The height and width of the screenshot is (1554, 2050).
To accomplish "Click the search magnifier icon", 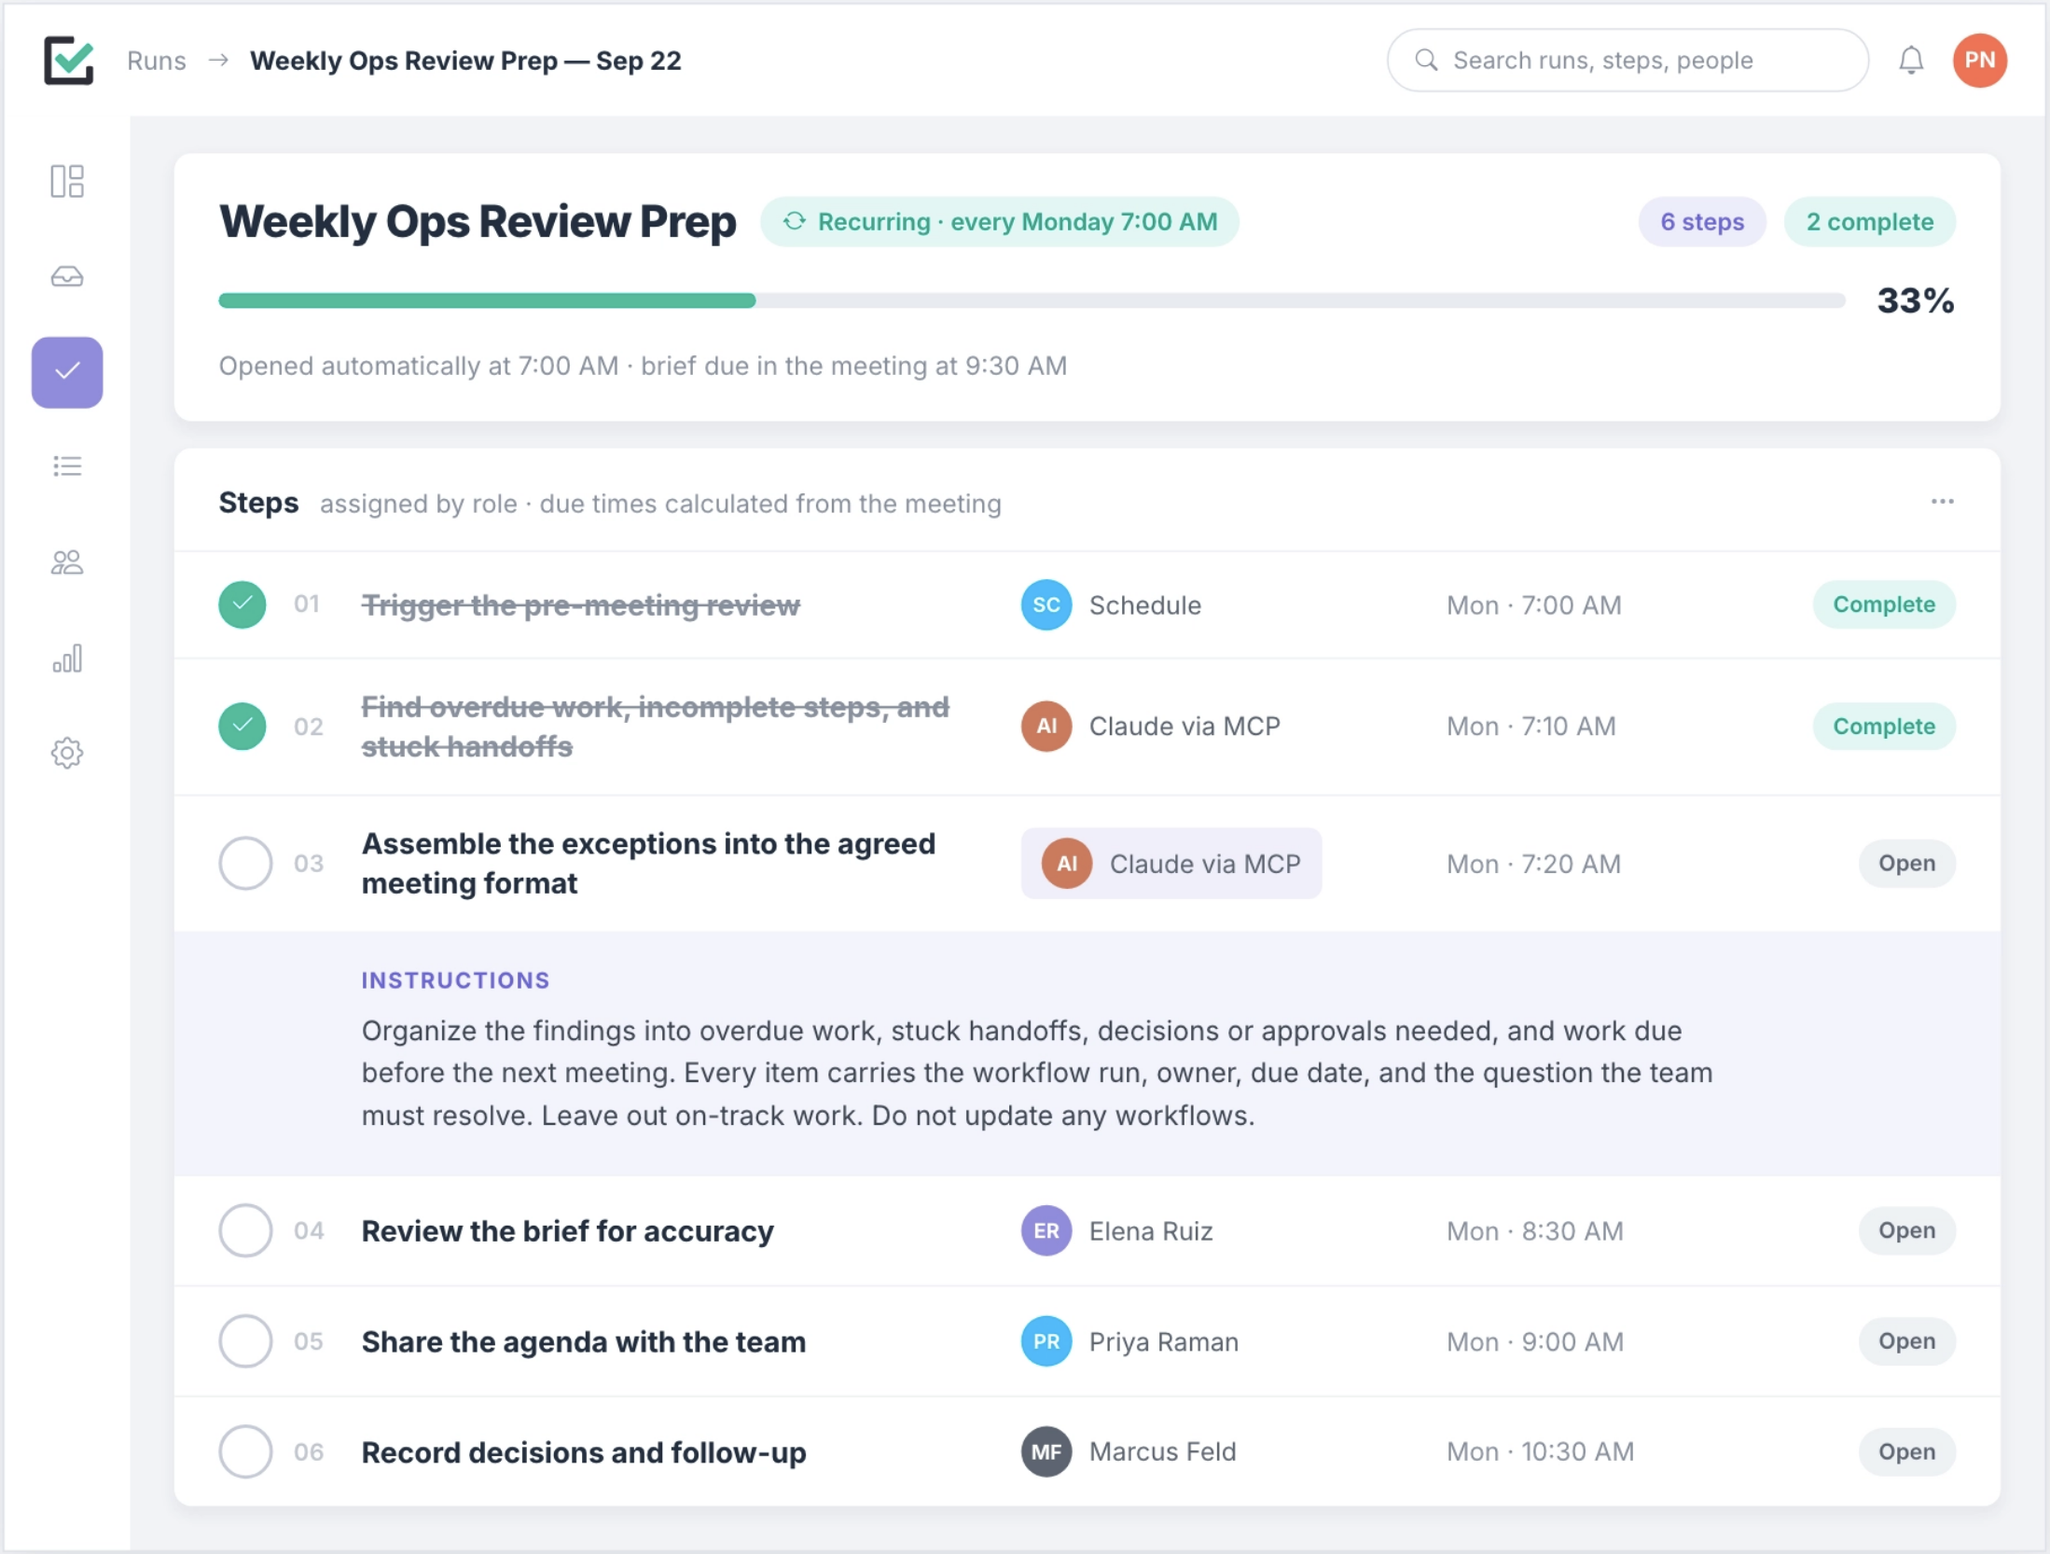I will 1425,60.
